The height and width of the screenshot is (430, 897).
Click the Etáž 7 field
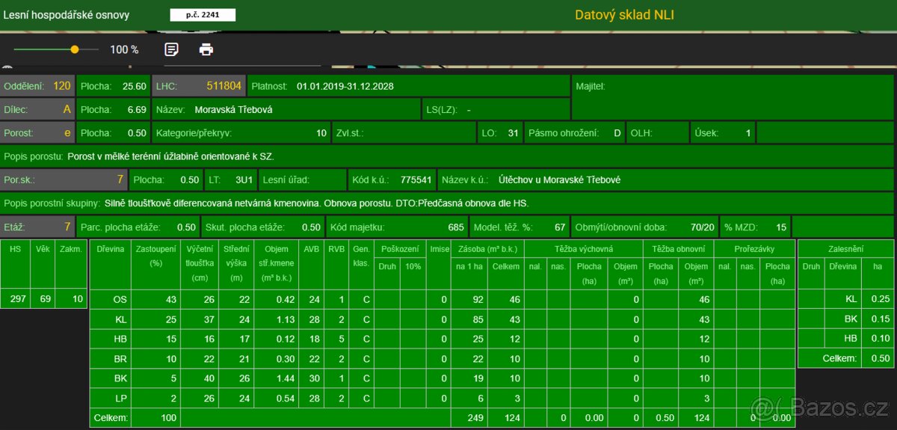(x=37, y=227)
